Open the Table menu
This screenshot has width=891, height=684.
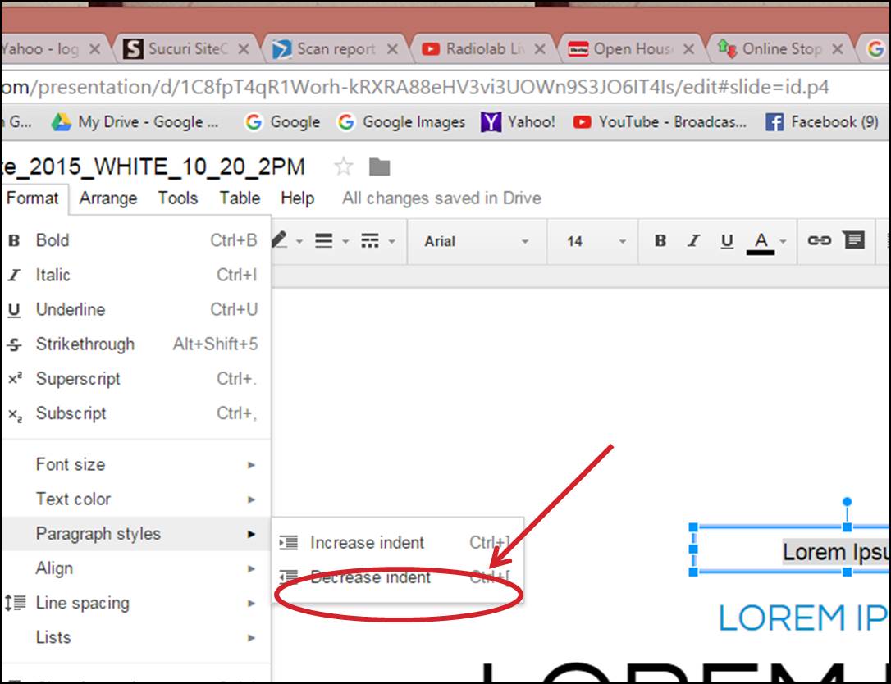click(240, 198)
